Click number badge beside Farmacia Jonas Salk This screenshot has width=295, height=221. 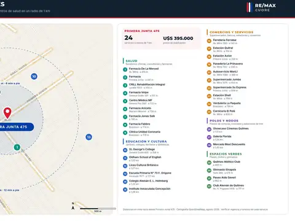pos(125,117)
